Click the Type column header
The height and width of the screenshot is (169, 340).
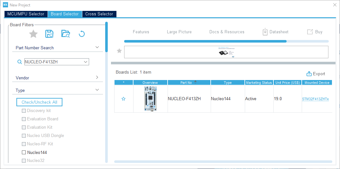click(x=228, y=83)
